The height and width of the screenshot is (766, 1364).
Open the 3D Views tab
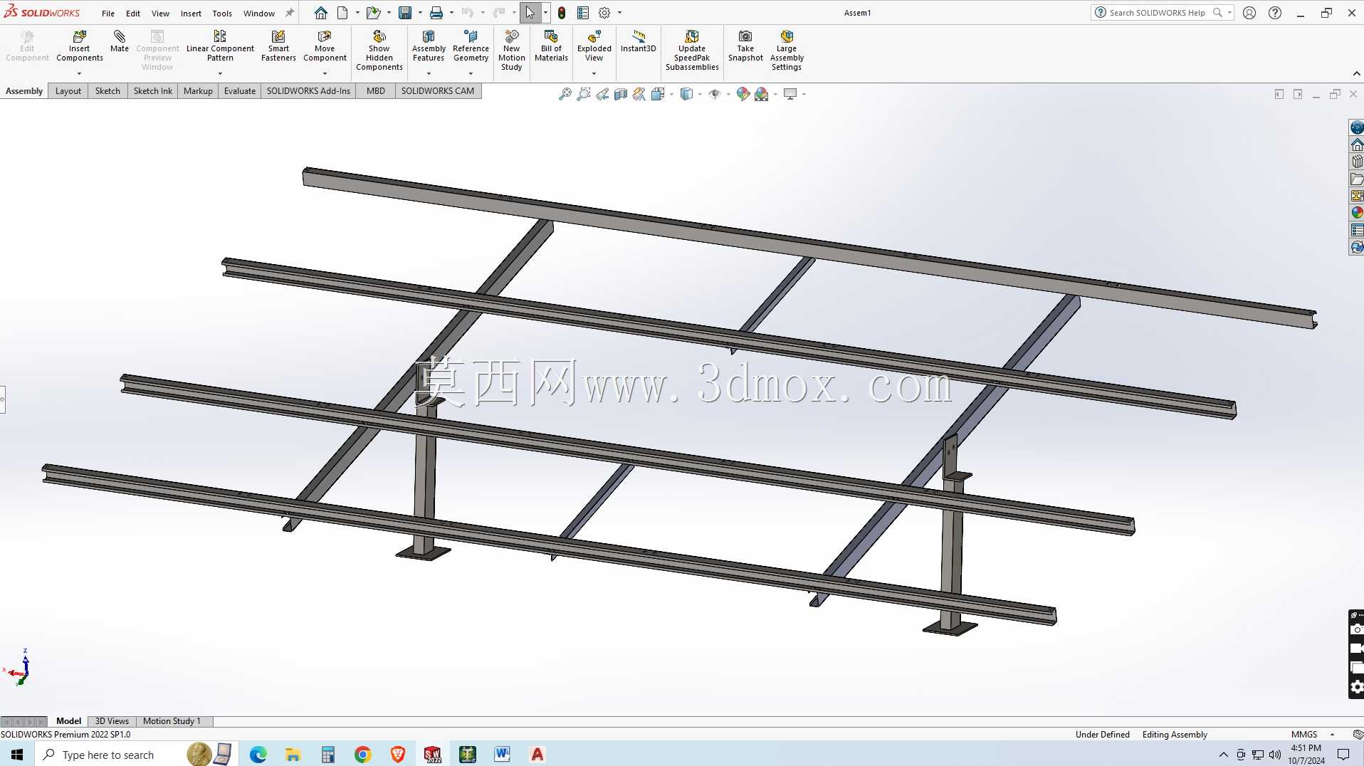112,721
